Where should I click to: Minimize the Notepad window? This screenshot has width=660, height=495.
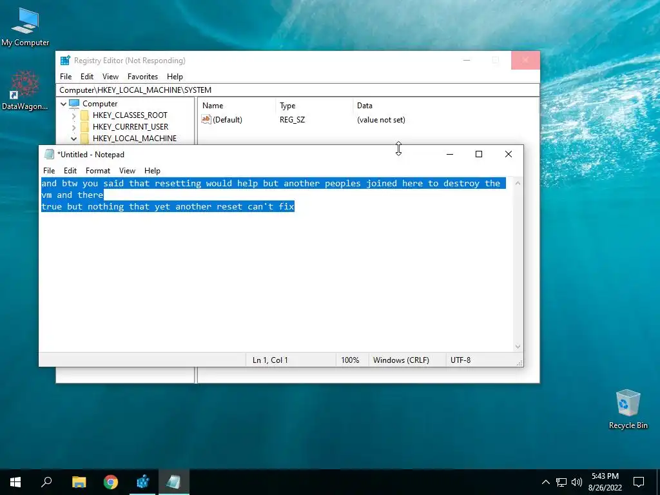(x=449, y=154)
